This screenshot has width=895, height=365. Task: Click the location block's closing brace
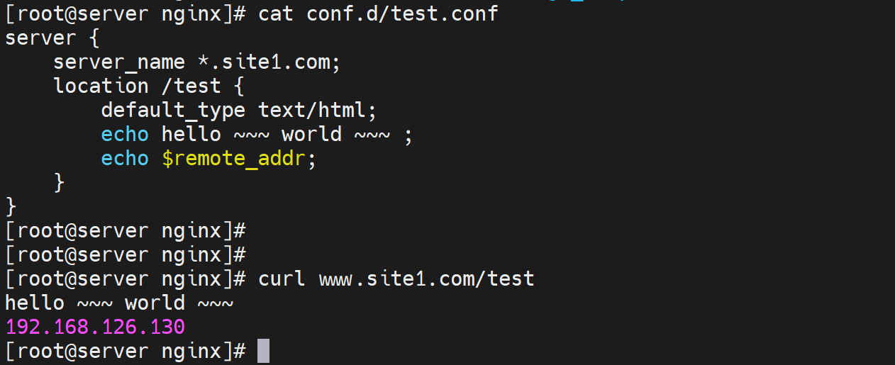(59, 182)
